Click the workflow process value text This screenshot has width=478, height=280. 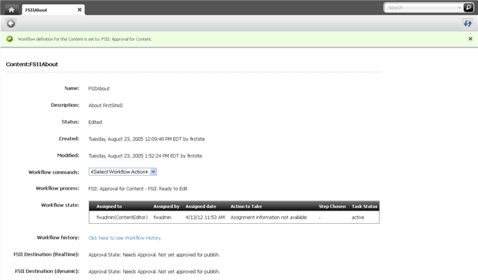pyautogui.click(x=138, y=189)
